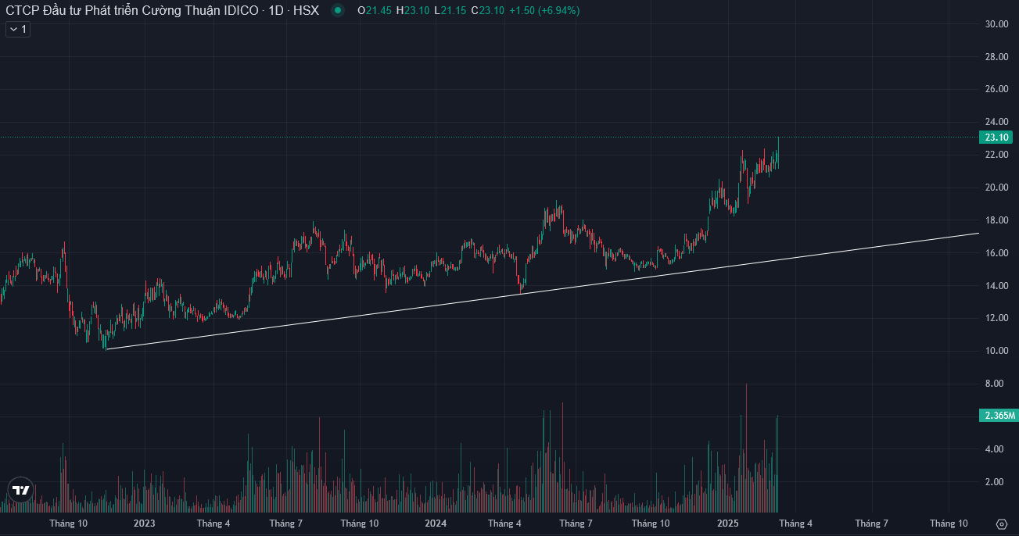Click the 22.00 price axis label
The image size is (1019, 536).
[996, 155]
